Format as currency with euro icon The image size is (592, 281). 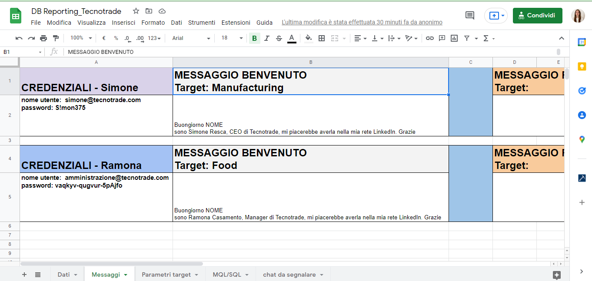coord(104,38)
